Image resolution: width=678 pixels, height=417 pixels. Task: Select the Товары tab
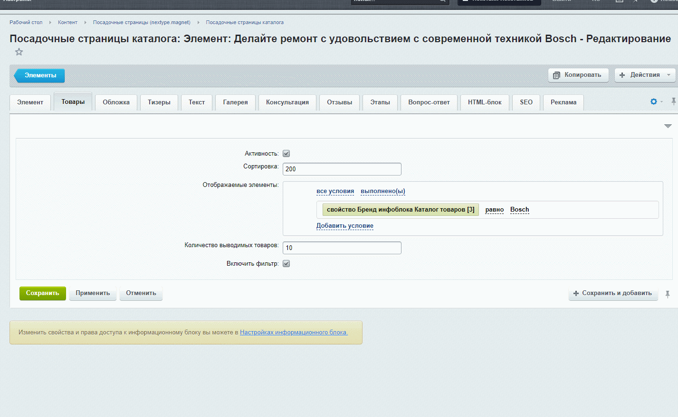click(x=73, y=102)
